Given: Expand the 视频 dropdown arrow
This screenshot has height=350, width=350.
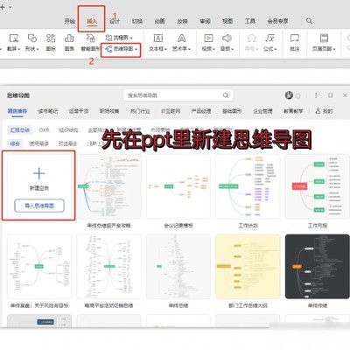Looking at the screenshot, I should pos(213,49).
